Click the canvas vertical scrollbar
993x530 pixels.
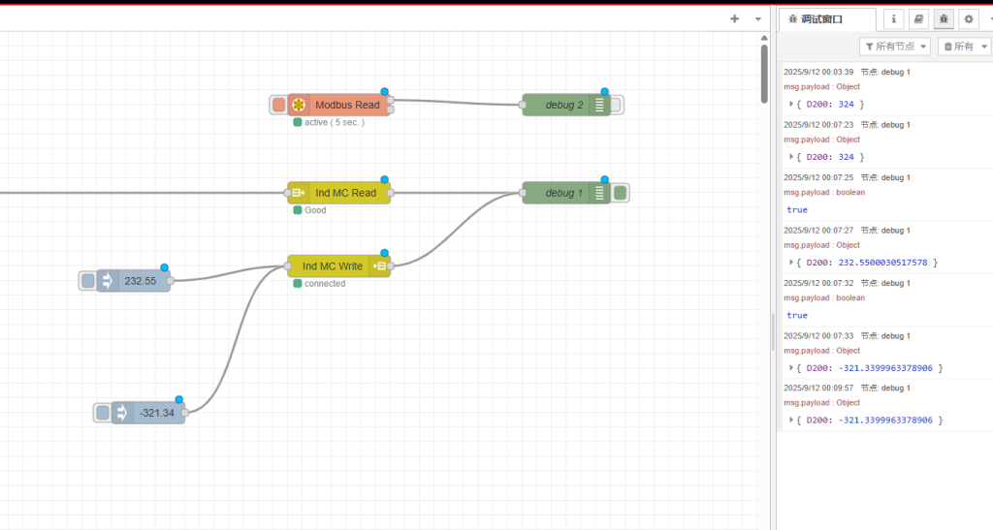click(764, 73)
